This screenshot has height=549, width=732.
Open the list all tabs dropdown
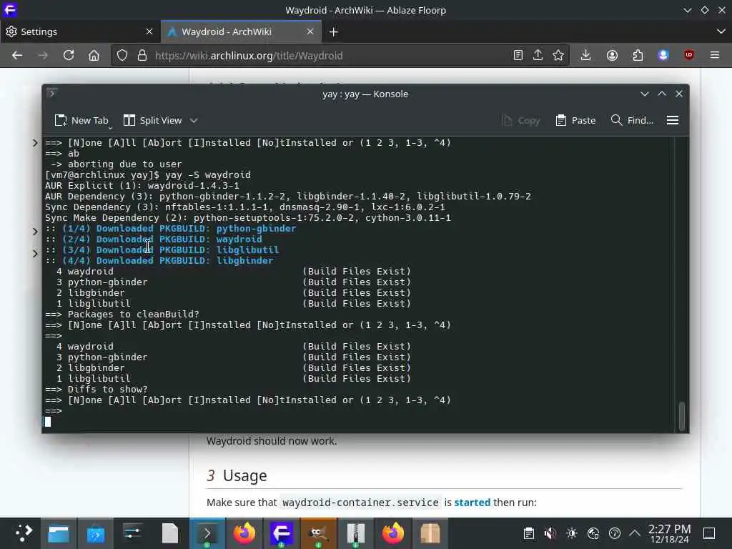coord(721,31)
